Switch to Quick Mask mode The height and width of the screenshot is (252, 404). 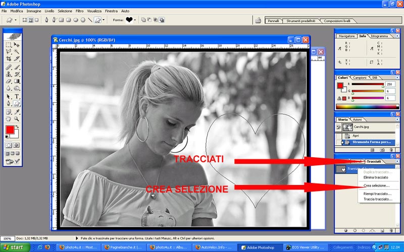pyautogui.click(x=17, y=145)
